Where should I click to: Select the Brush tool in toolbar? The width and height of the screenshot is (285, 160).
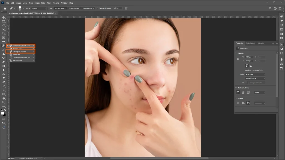pos(3,50)
